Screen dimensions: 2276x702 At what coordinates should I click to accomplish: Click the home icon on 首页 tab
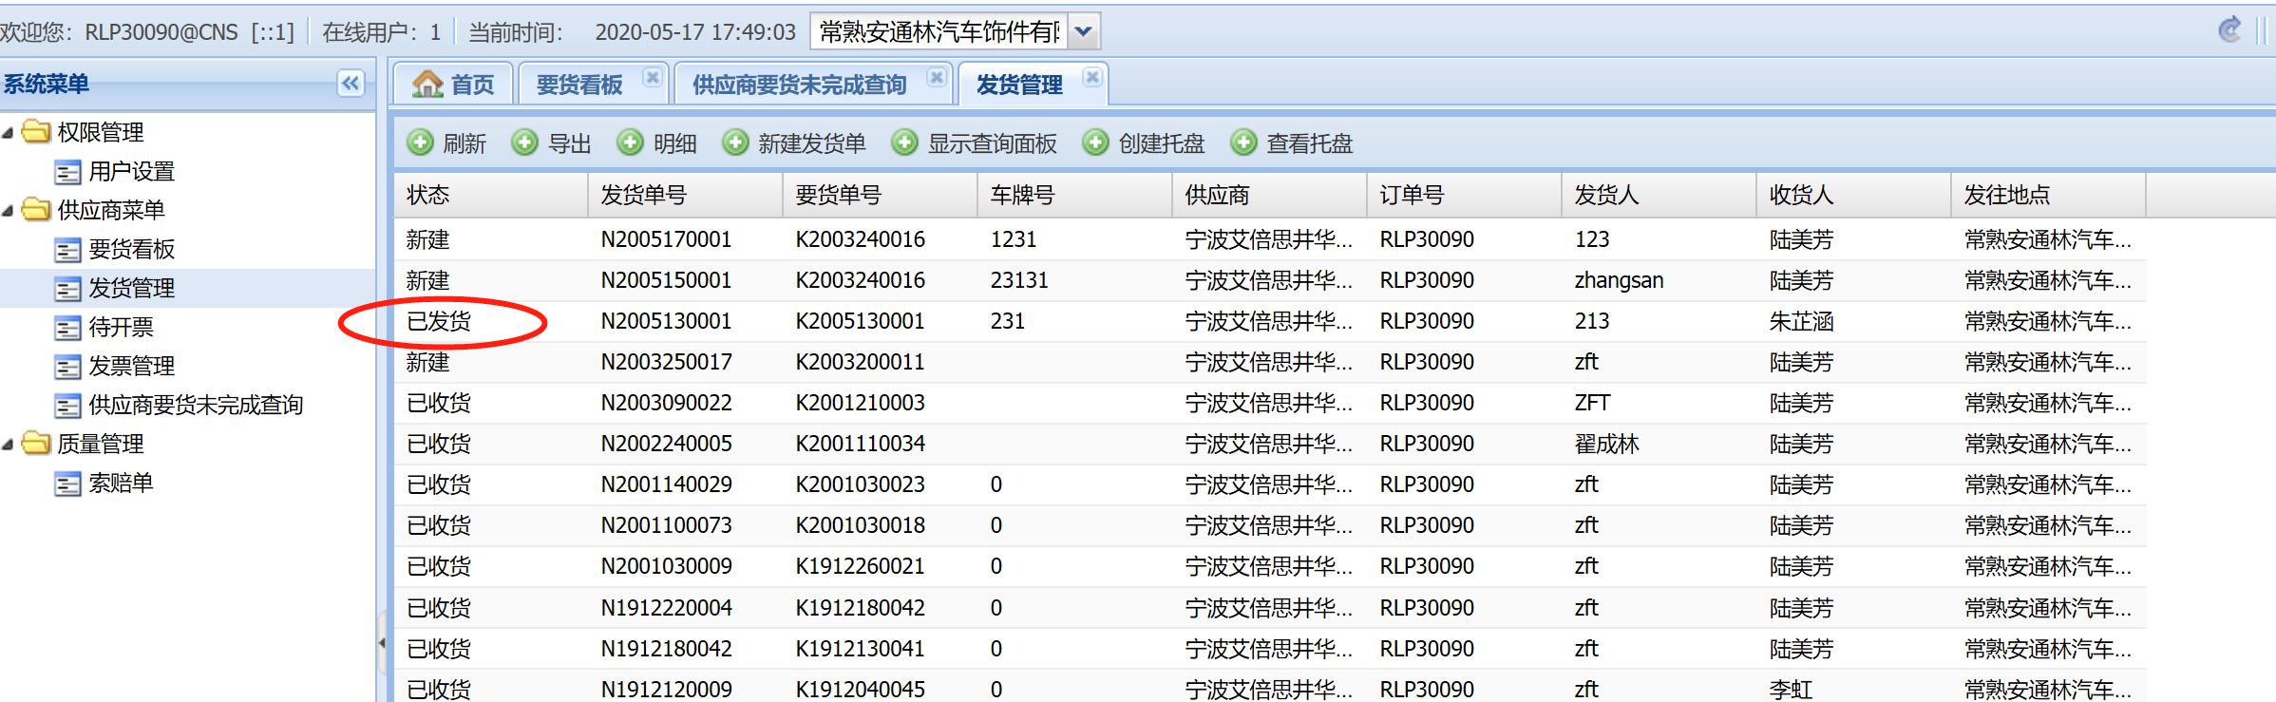click(x=427, y=84)
